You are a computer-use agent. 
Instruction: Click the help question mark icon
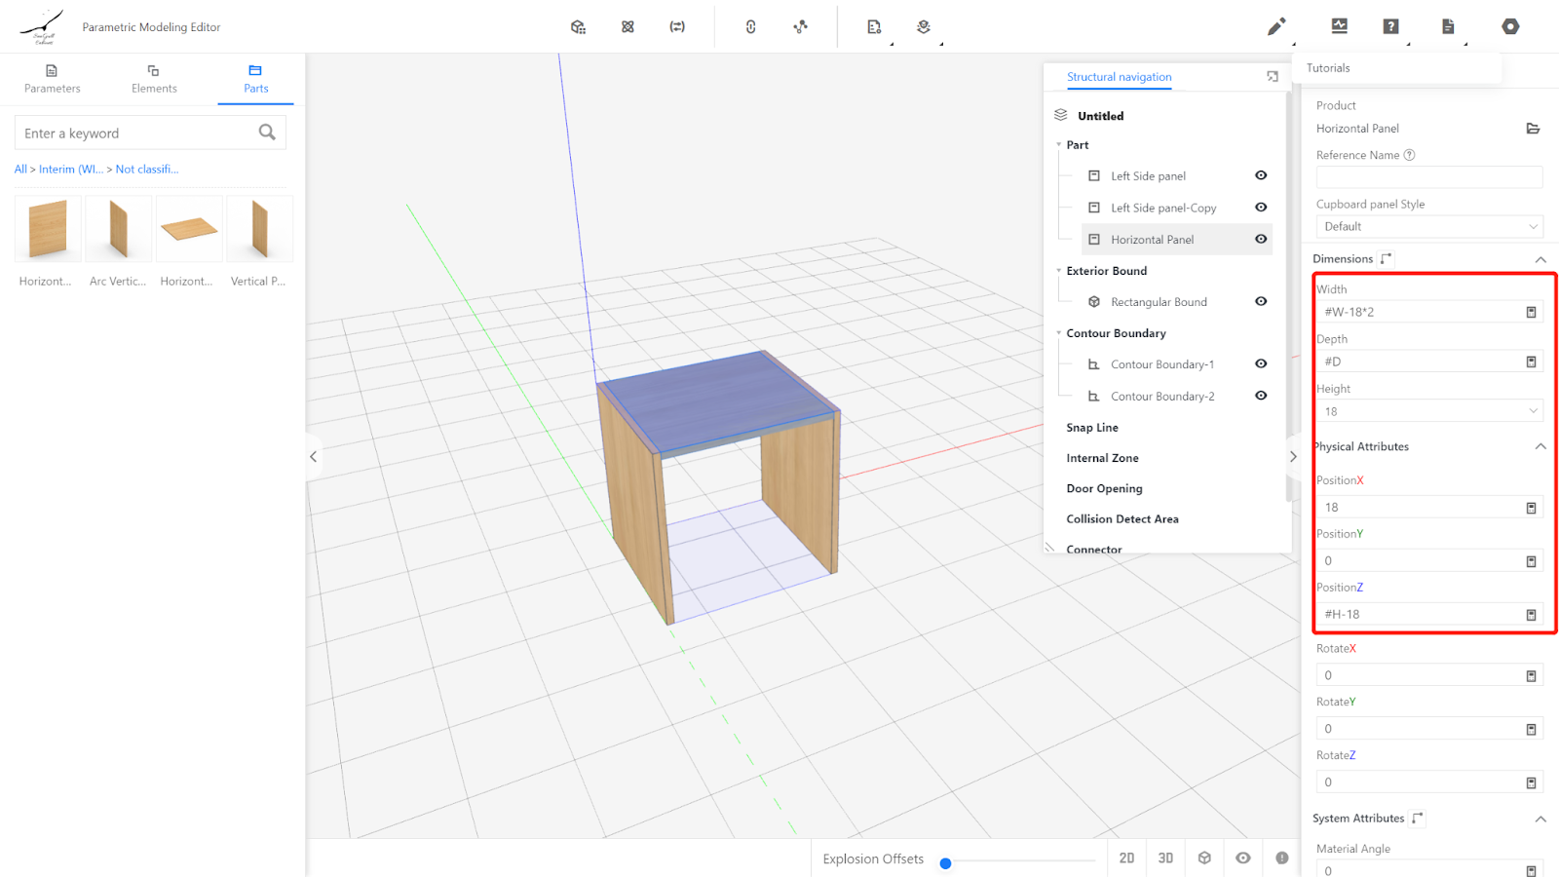point(1390,27)
